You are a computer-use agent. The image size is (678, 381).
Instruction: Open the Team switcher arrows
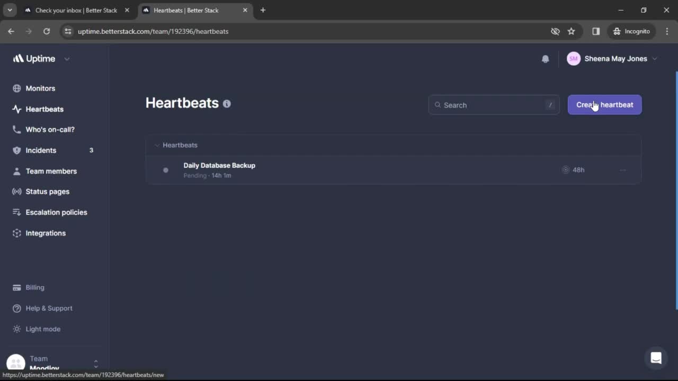pyautogui.click(x=96, y=364)
